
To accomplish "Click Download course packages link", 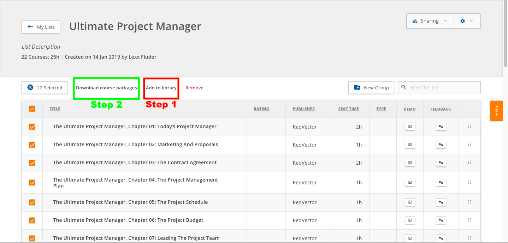I will [x=106, y=88].
